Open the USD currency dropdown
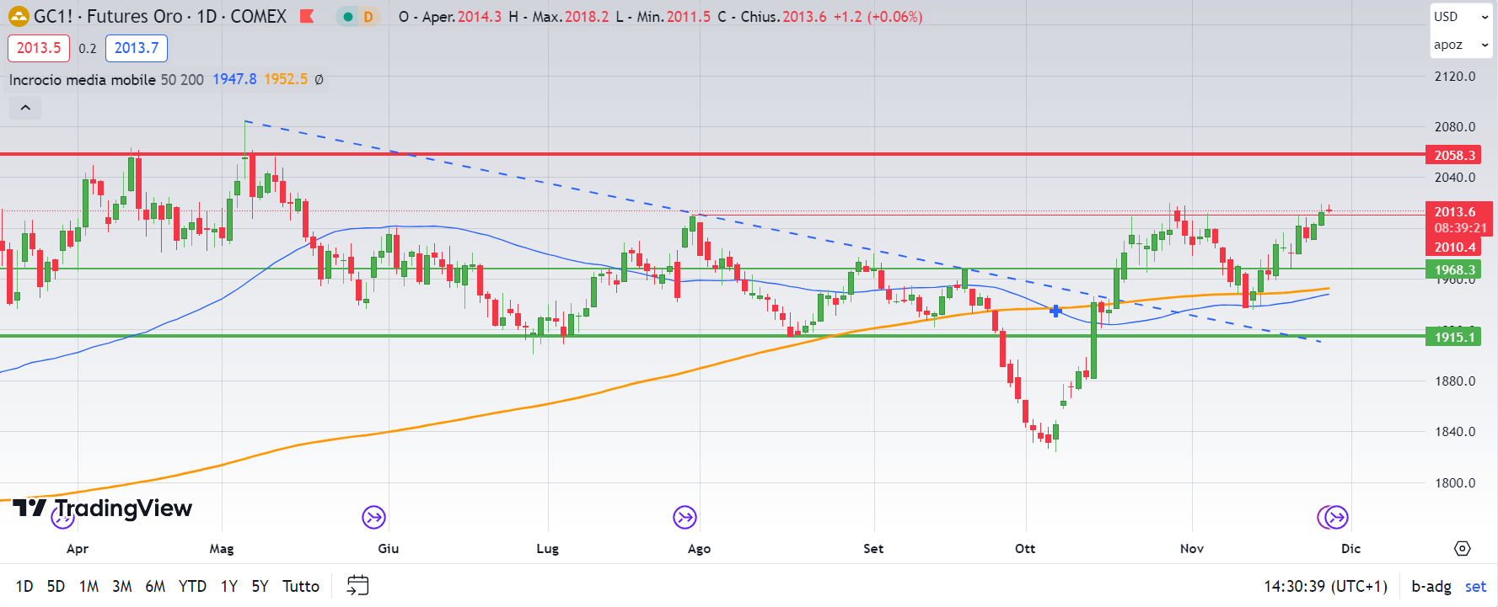 tap(1461, 16)
